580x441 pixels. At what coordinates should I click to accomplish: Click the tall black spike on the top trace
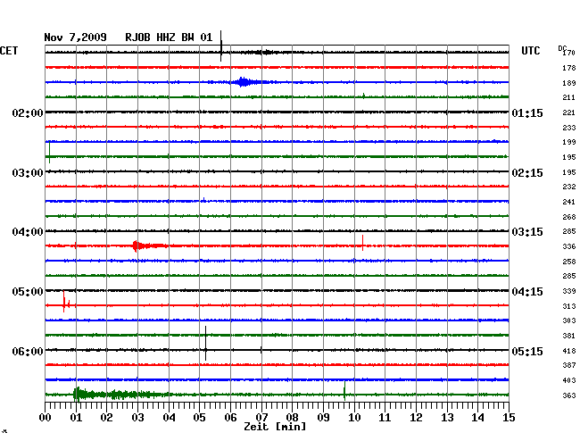(x=220, y=46)
